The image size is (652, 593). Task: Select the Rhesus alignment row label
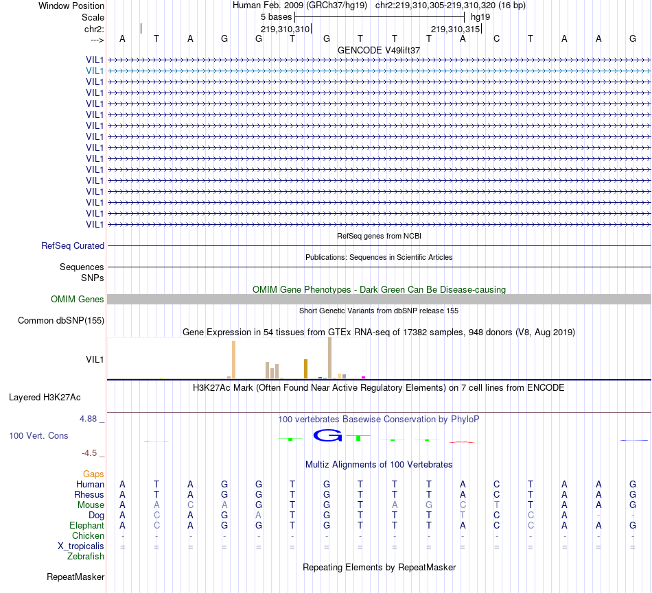(x=89, y=495)
